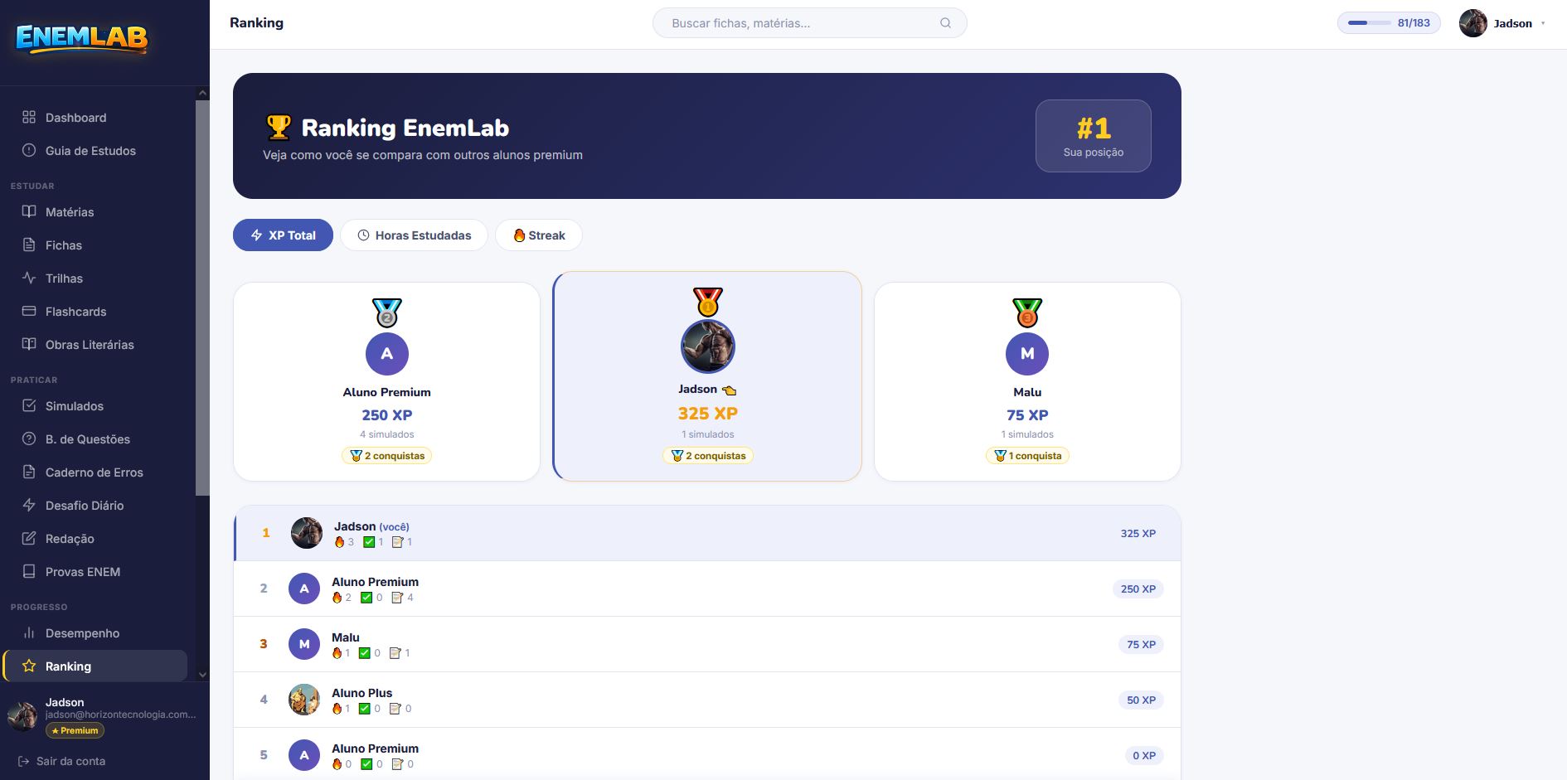Click the gold medal above Jadson's card

707,303
